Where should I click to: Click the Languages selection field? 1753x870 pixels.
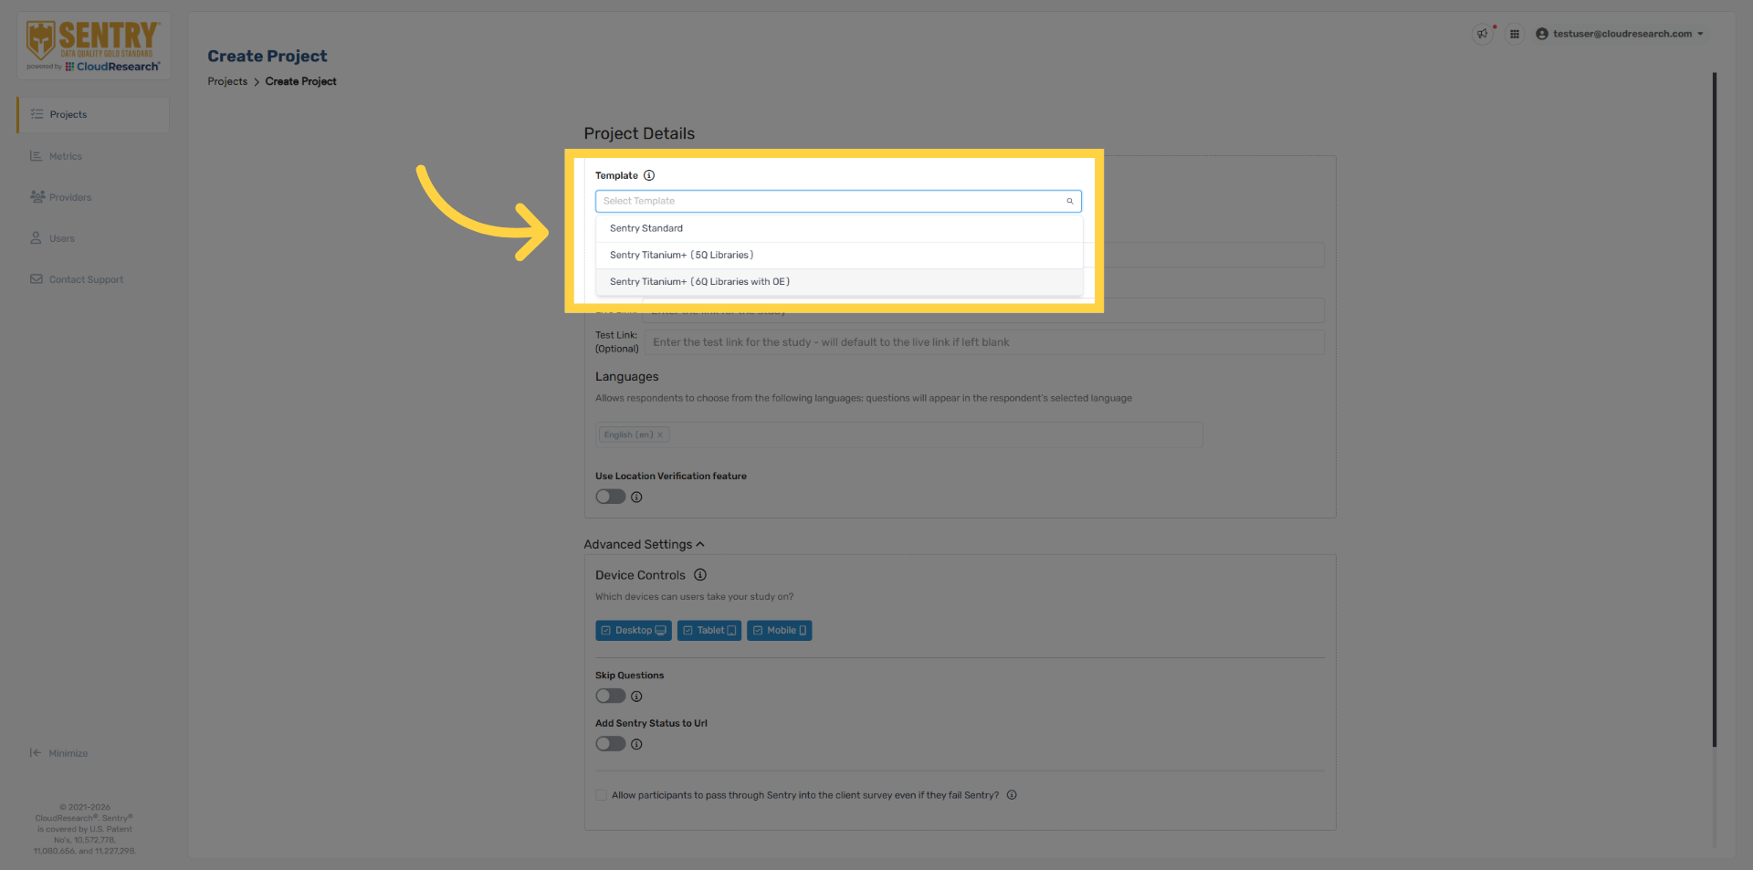tap(899, 435)
